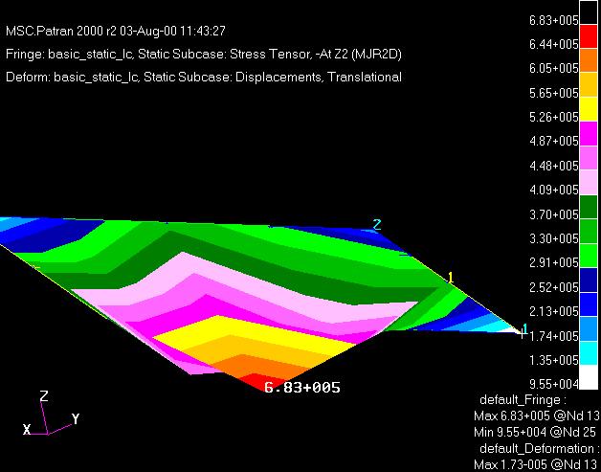Click the Y axis label of coordinate triad
Screen dimensions: 601x472
tap(75, 419)
